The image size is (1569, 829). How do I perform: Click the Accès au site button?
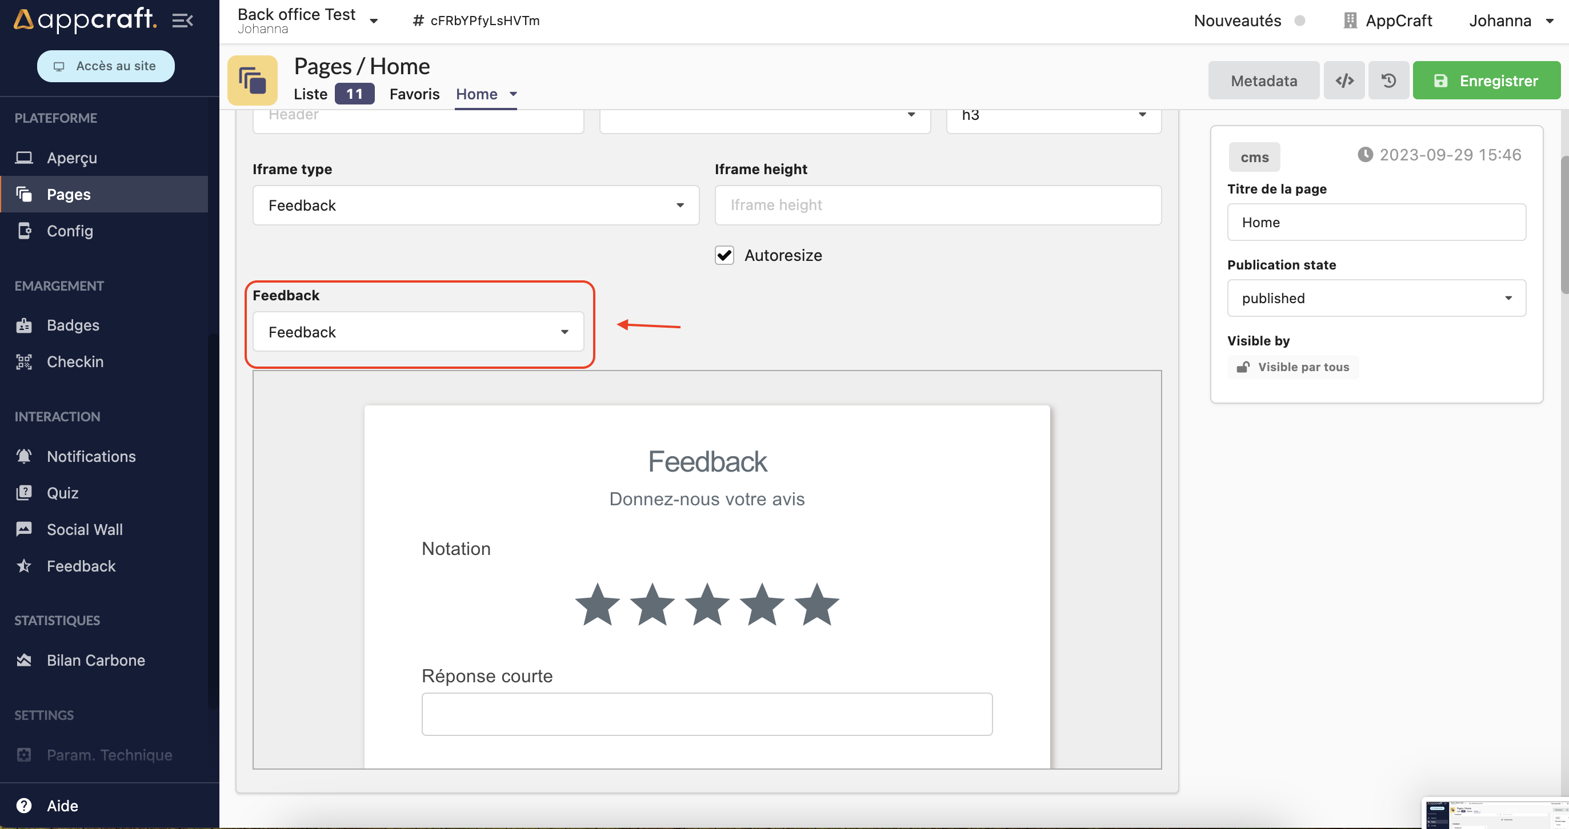pyautogui.click(x=105, y=66)
